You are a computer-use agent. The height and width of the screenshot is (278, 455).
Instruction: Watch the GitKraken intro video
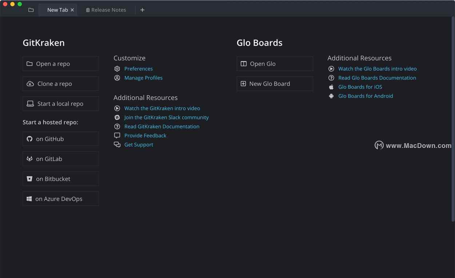162,108
